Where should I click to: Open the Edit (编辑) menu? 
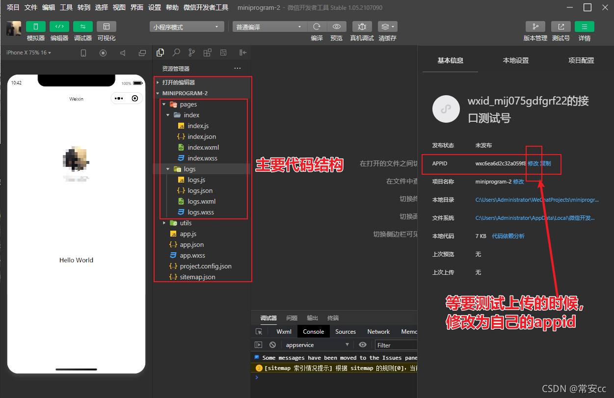(49, 7)
